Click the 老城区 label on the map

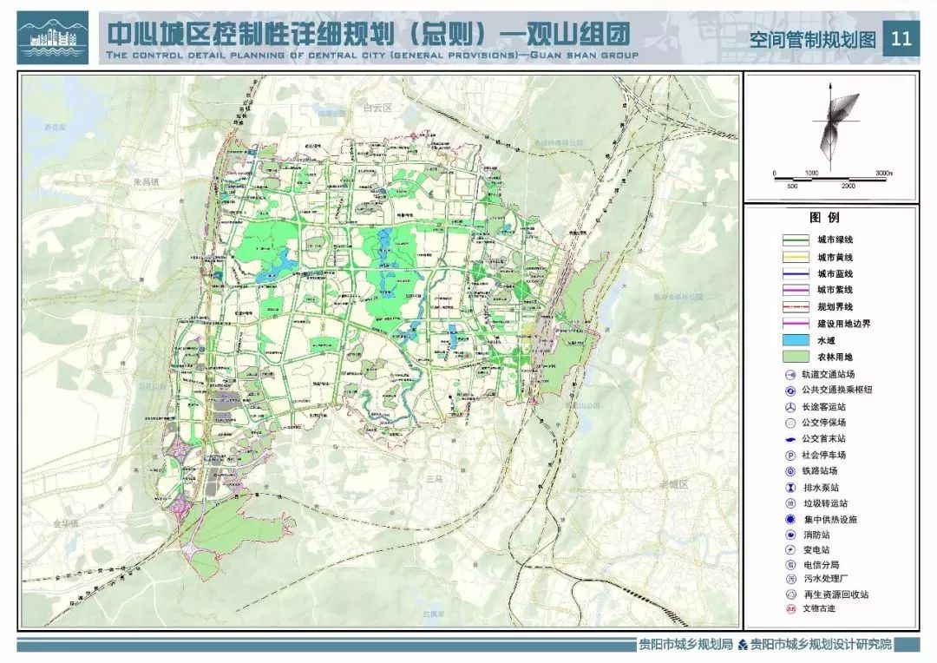tap(673, 485)
